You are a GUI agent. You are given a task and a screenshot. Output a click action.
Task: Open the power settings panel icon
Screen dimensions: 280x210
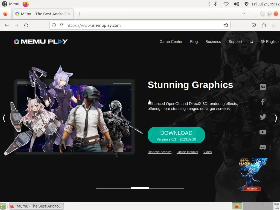(x=246, y=4)
